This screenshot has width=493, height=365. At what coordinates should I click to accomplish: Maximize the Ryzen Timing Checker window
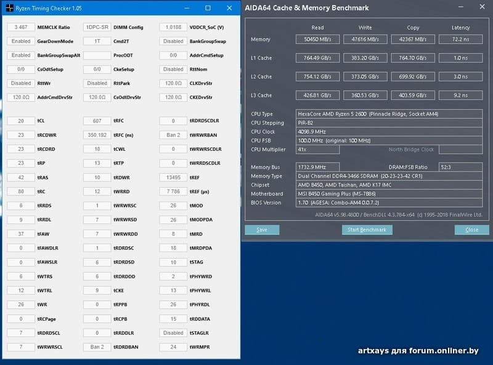208,8
